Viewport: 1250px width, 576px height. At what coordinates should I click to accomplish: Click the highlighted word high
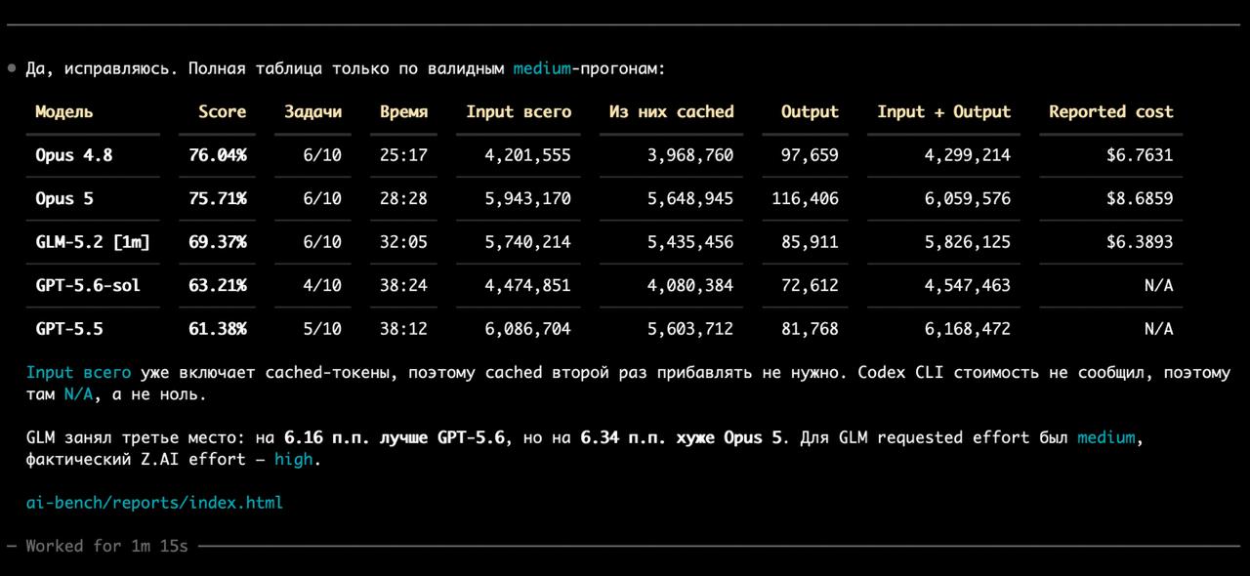click(294, 459)
